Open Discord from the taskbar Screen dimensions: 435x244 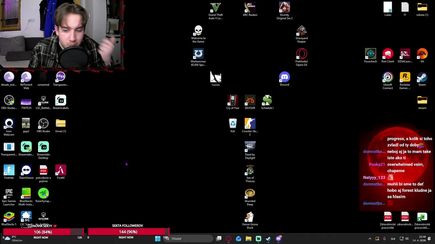[279, 239]
